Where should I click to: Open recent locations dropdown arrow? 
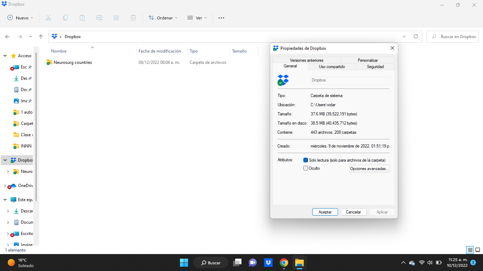pos(30,37)
